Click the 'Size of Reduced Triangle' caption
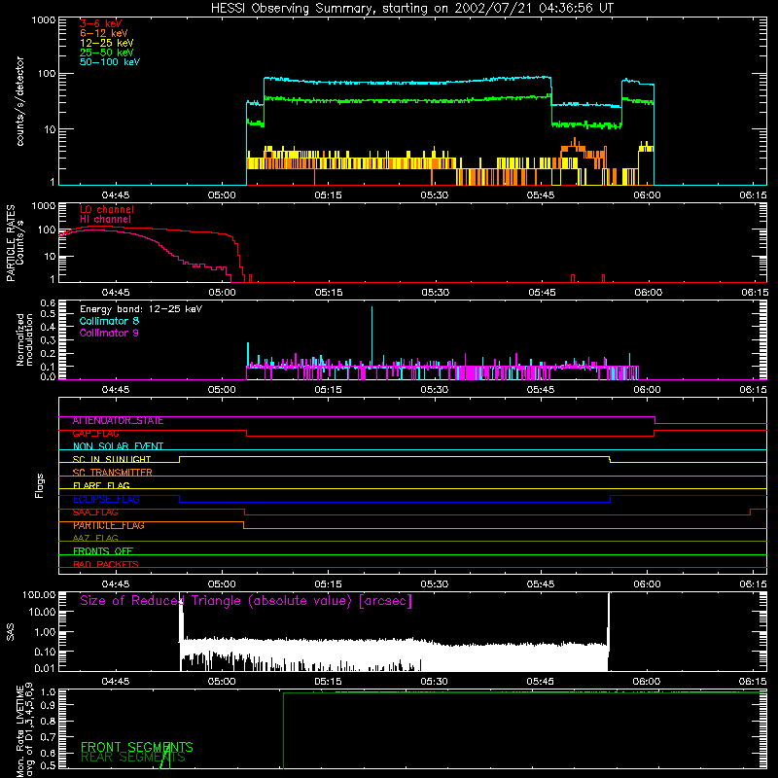 (x=246, y=601)
